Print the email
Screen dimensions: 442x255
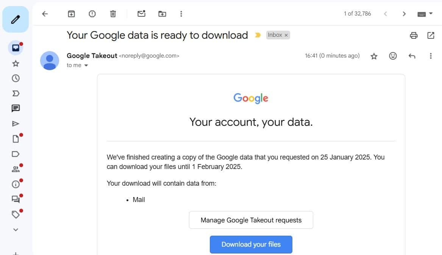(x=414, y=35)
